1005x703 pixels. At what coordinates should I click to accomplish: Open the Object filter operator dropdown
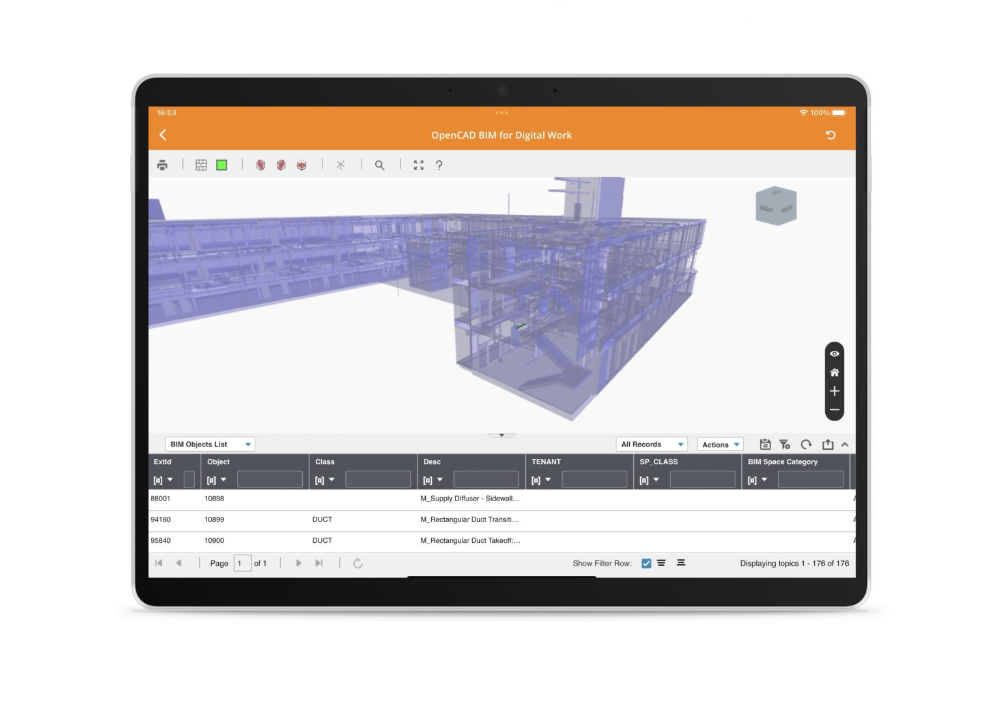pos(217,480)
